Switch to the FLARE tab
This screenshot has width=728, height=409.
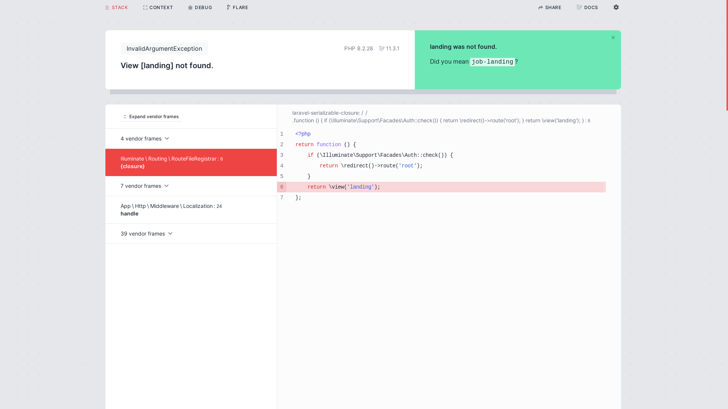[x=238, y=8]
